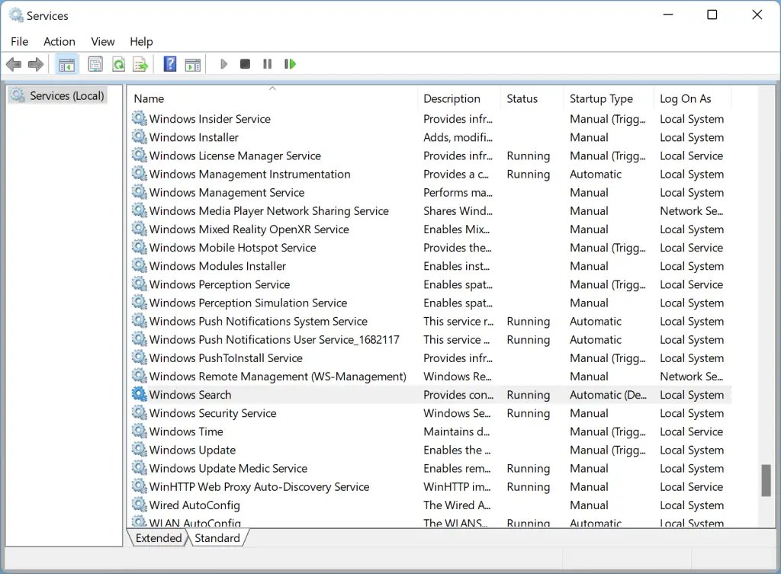781x574 pixels.
Task: Open Properties toolbar icon
Action: (95, 64)
